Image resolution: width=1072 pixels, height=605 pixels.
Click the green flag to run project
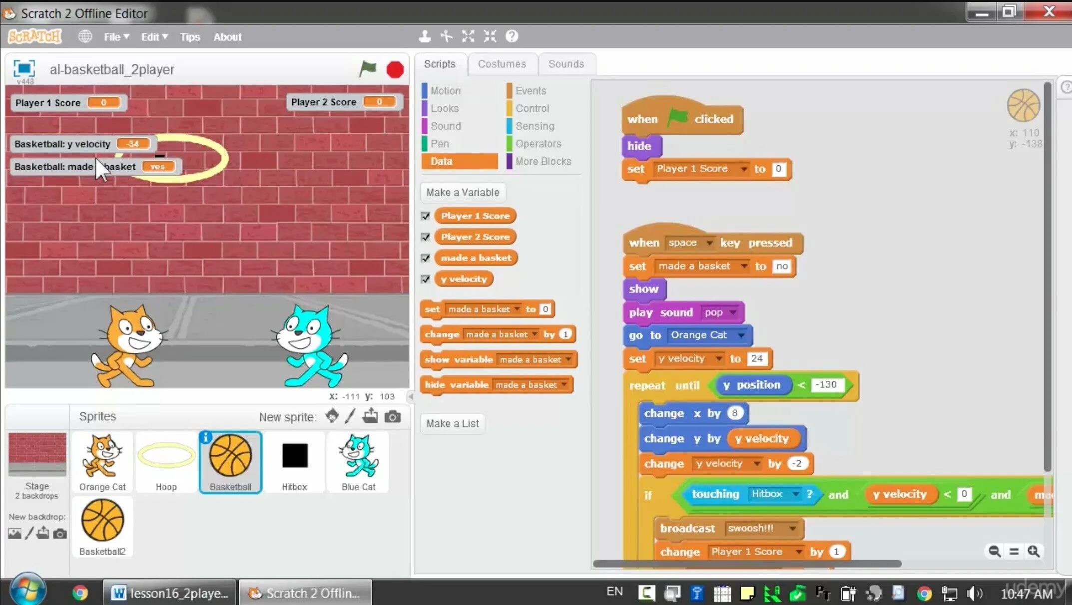[367, 68]
